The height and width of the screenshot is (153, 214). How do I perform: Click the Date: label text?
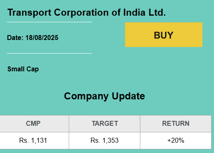coord(15,38)
